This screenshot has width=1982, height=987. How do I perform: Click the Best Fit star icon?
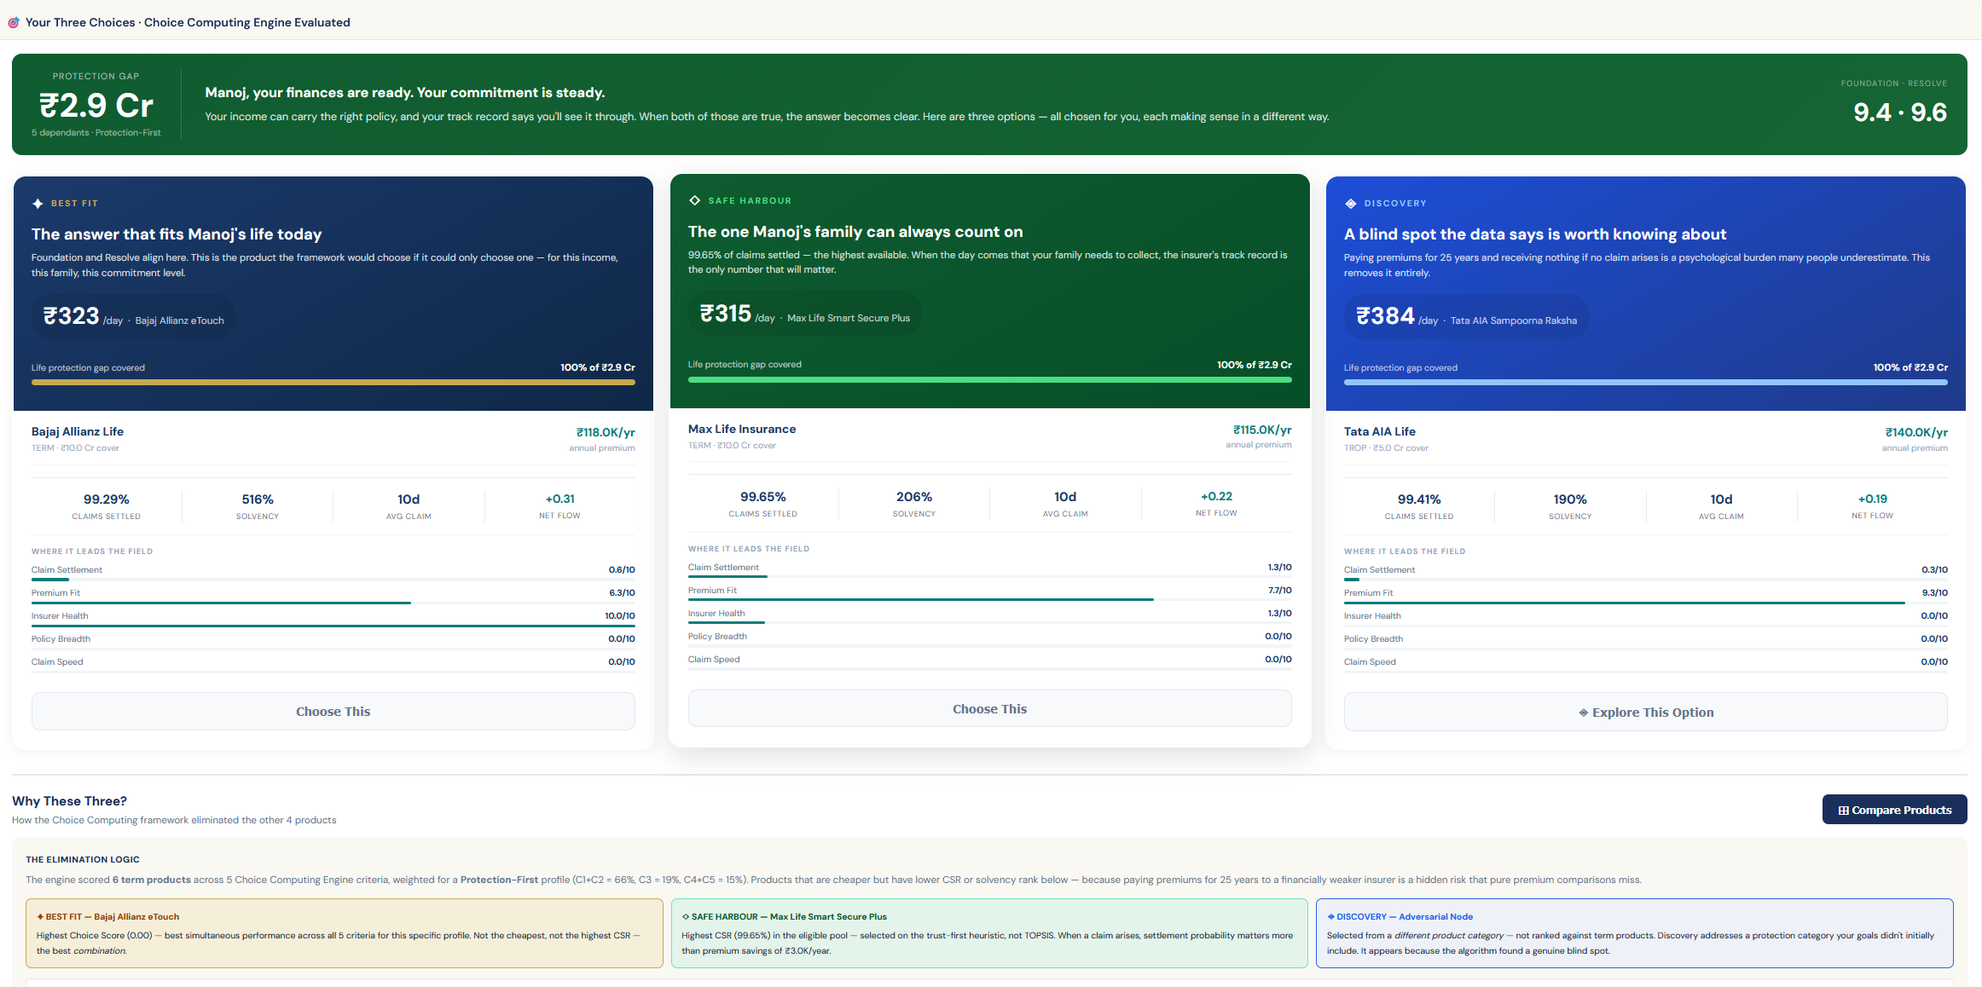pos(38,204)
